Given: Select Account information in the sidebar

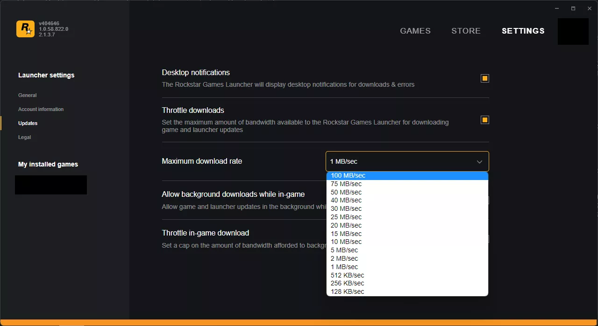Looking at the screenshot, I should tap(41, 109).
